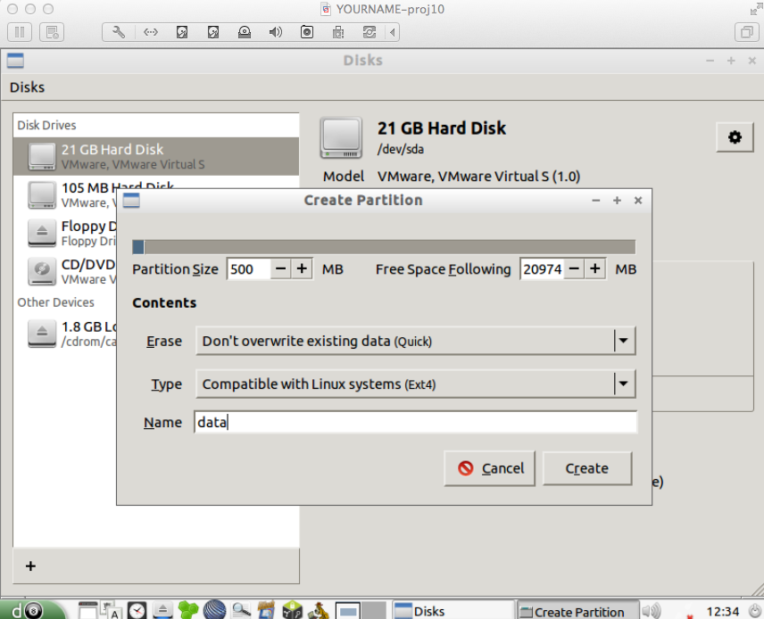This screenshot has width=764, height=619.
Task: Switch to the first workspace in pager
Action: pyautogui.click(x=348, y=611)
